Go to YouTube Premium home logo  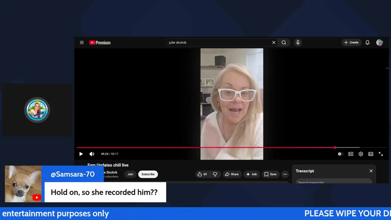click(100, 42)
